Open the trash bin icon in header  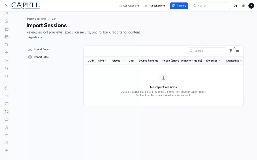pyautogui.click(x=243, y=6)
